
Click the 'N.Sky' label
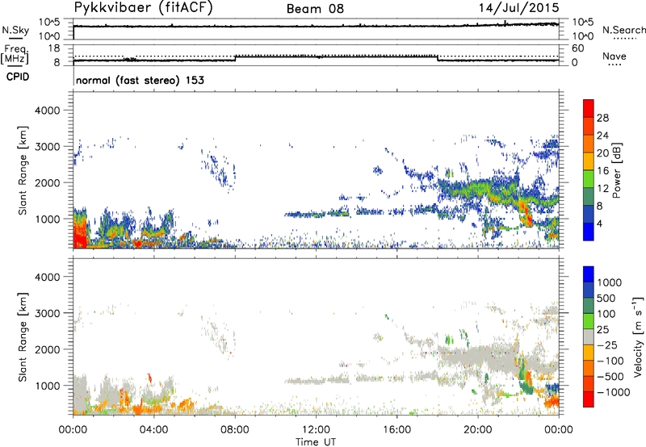click(x=15, y=30)
